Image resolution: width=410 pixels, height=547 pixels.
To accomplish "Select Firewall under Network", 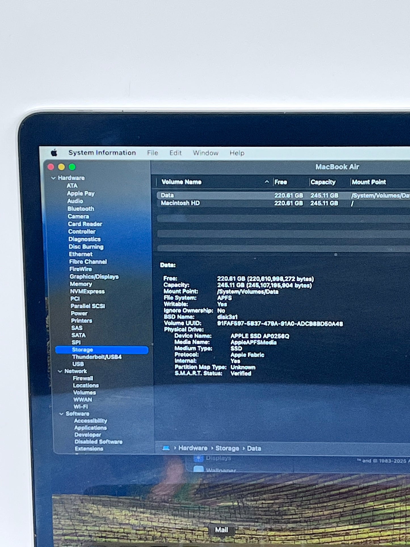I will tap(83, 378).
